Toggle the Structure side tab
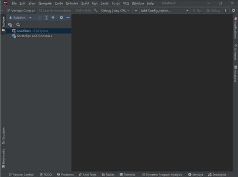 [x=3, y=135]
